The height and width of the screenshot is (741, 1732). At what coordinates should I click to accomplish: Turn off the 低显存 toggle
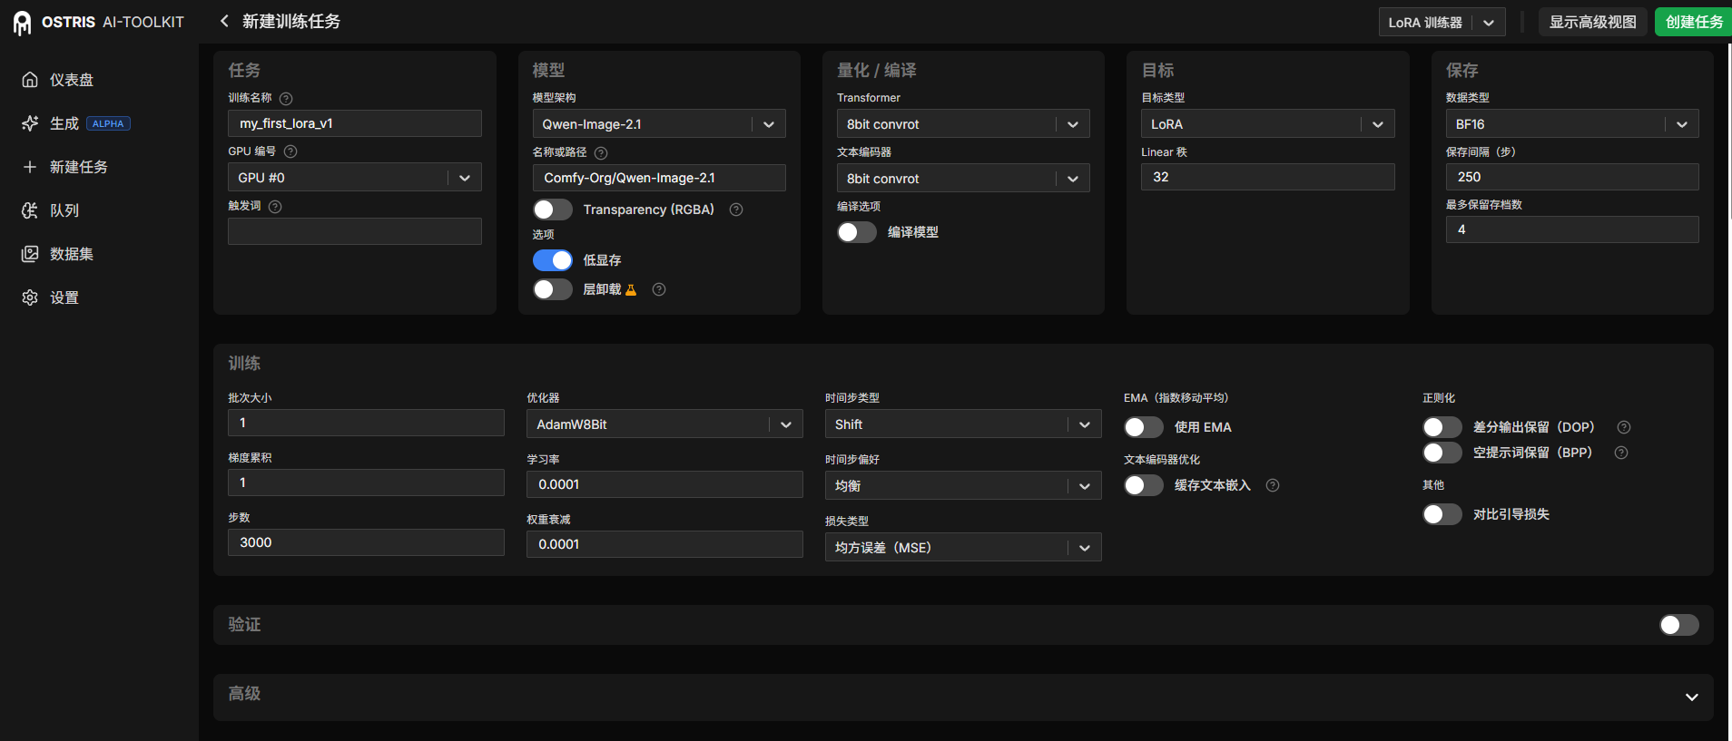552,260
